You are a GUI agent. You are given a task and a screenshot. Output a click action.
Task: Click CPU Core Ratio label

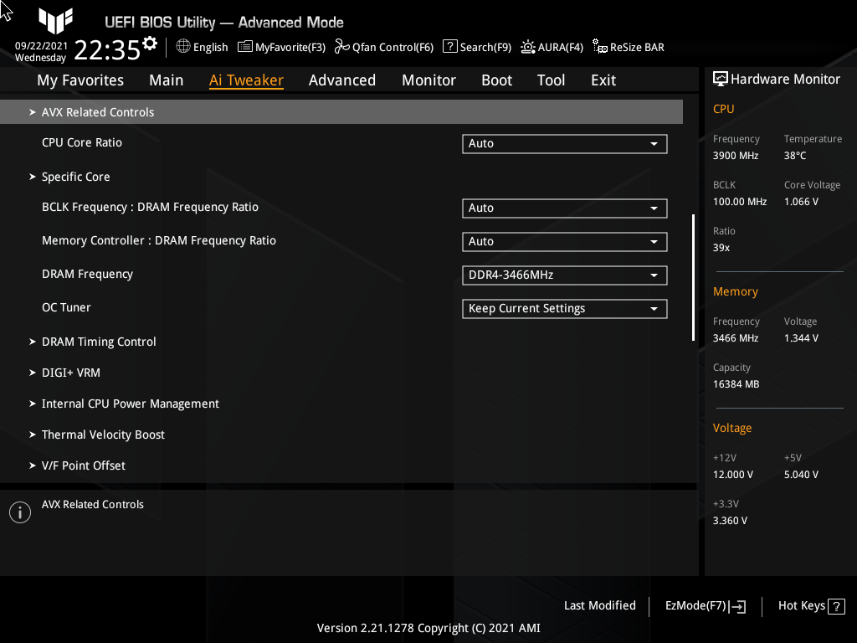pyautogui.click(x=82, y=142)
